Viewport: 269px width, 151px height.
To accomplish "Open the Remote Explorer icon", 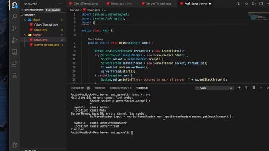I will [x=15, y=52].
